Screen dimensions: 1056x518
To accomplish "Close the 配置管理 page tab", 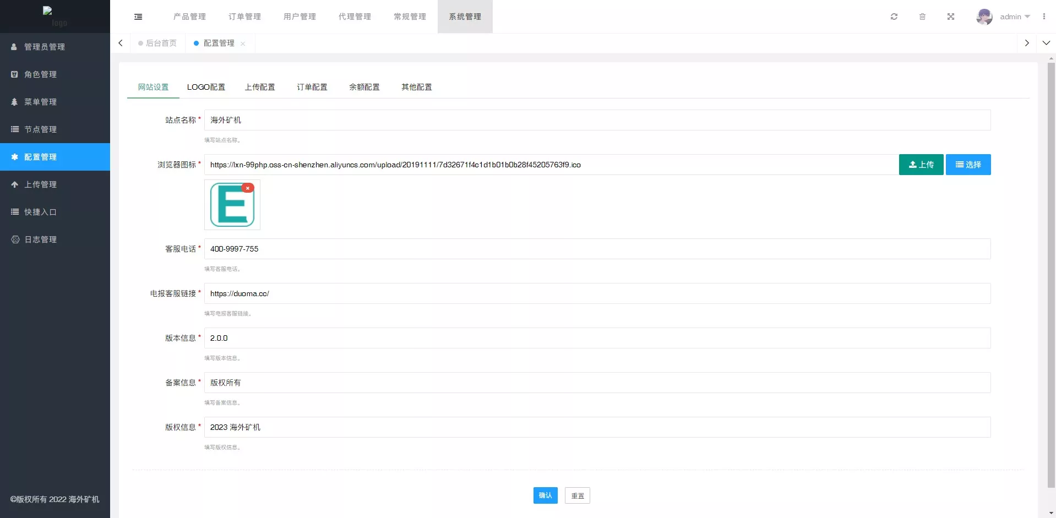I will [243, 43].
